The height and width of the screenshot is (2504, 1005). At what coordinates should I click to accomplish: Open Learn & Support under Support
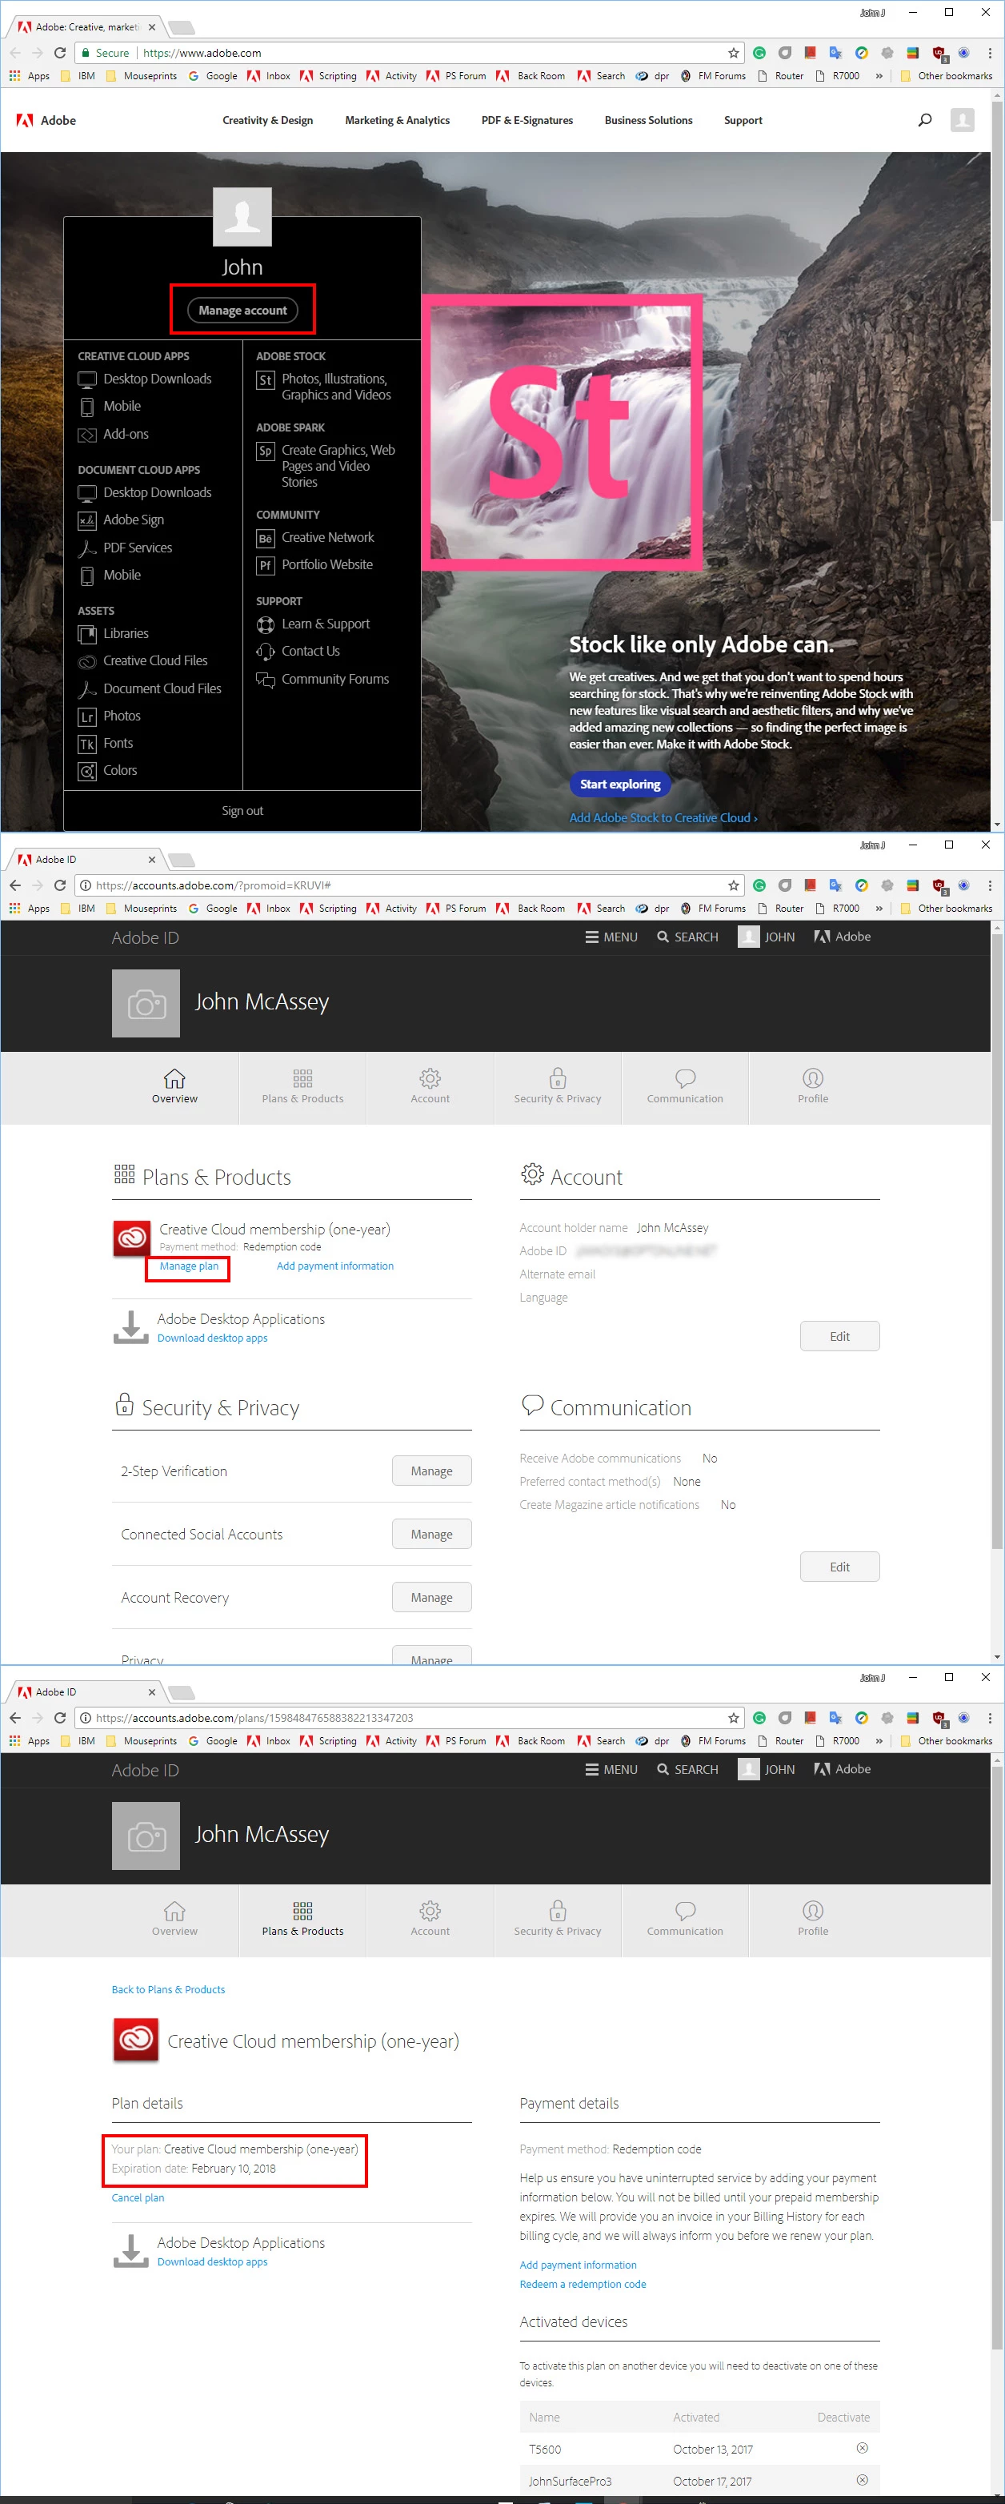pos(313,624)
